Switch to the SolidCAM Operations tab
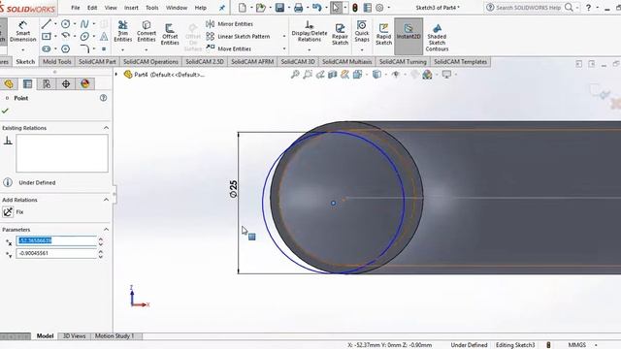Image resolution: width=621 pixels, height=349 pixels. 150,62
